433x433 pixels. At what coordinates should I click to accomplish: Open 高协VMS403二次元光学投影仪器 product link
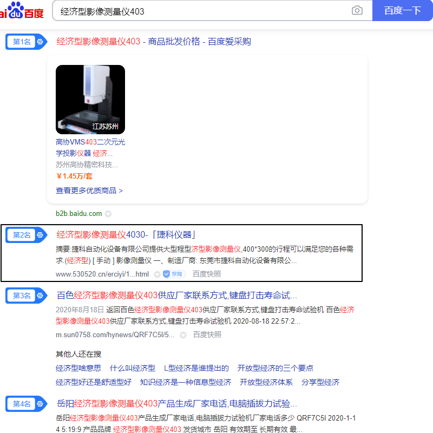(x=90, y=147)
